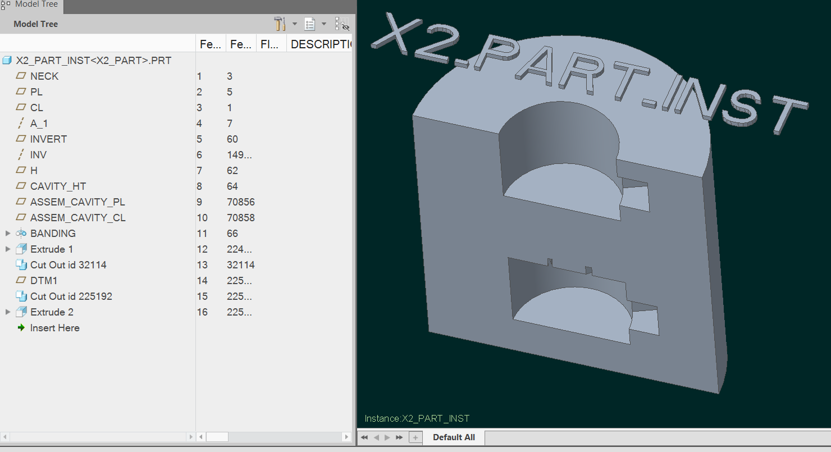Click the coordinate system icon beside BANDING
This screenshot has width=831, height=452.
(21, 233)
